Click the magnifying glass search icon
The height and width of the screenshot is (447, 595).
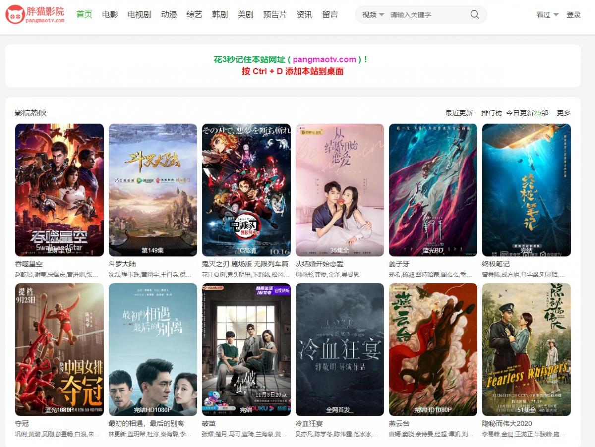[475, 15]
